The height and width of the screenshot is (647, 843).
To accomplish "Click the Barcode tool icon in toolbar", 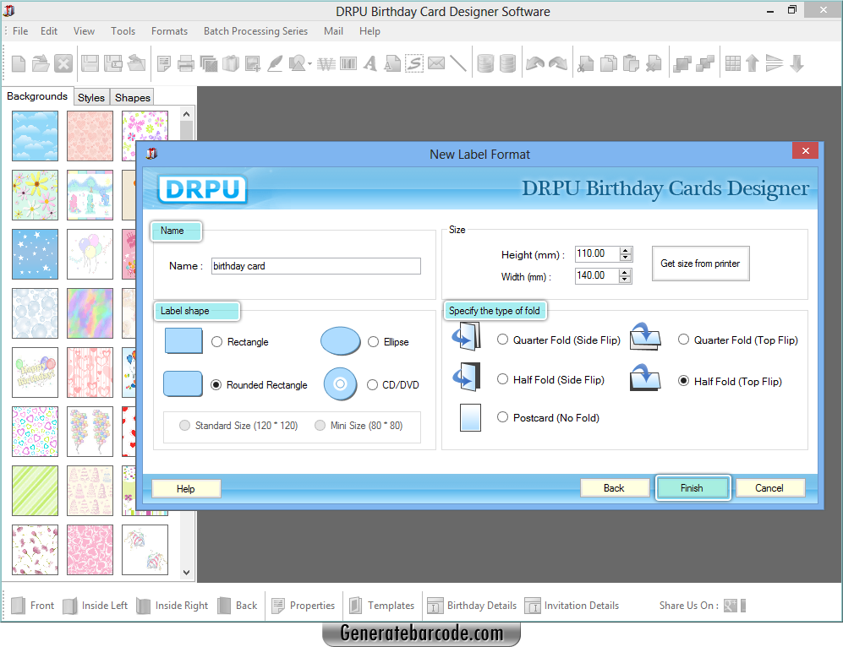I will tap(348, 64).
